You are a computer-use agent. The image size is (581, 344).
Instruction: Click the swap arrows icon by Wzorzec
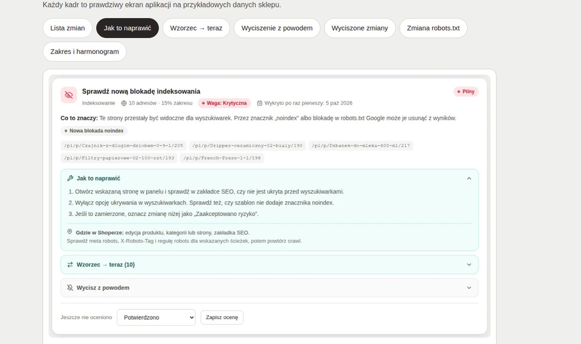(x=70, y=264)
